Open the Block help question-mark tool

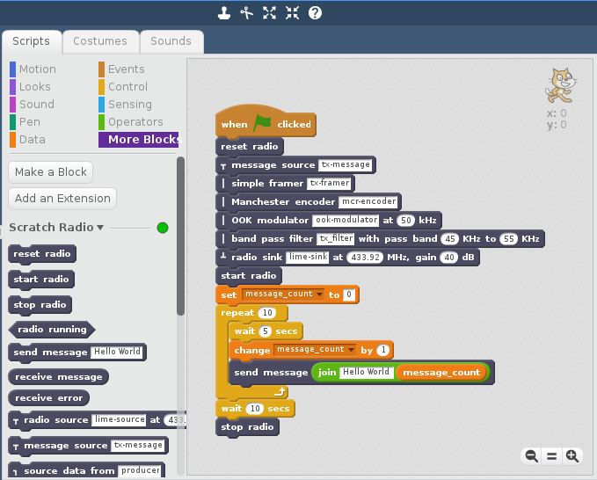[x=315, y=13]
